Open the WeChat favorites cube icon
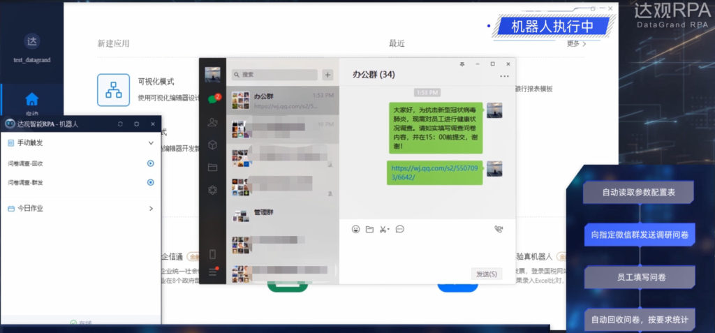715x333 pixels. coord(212,145)
